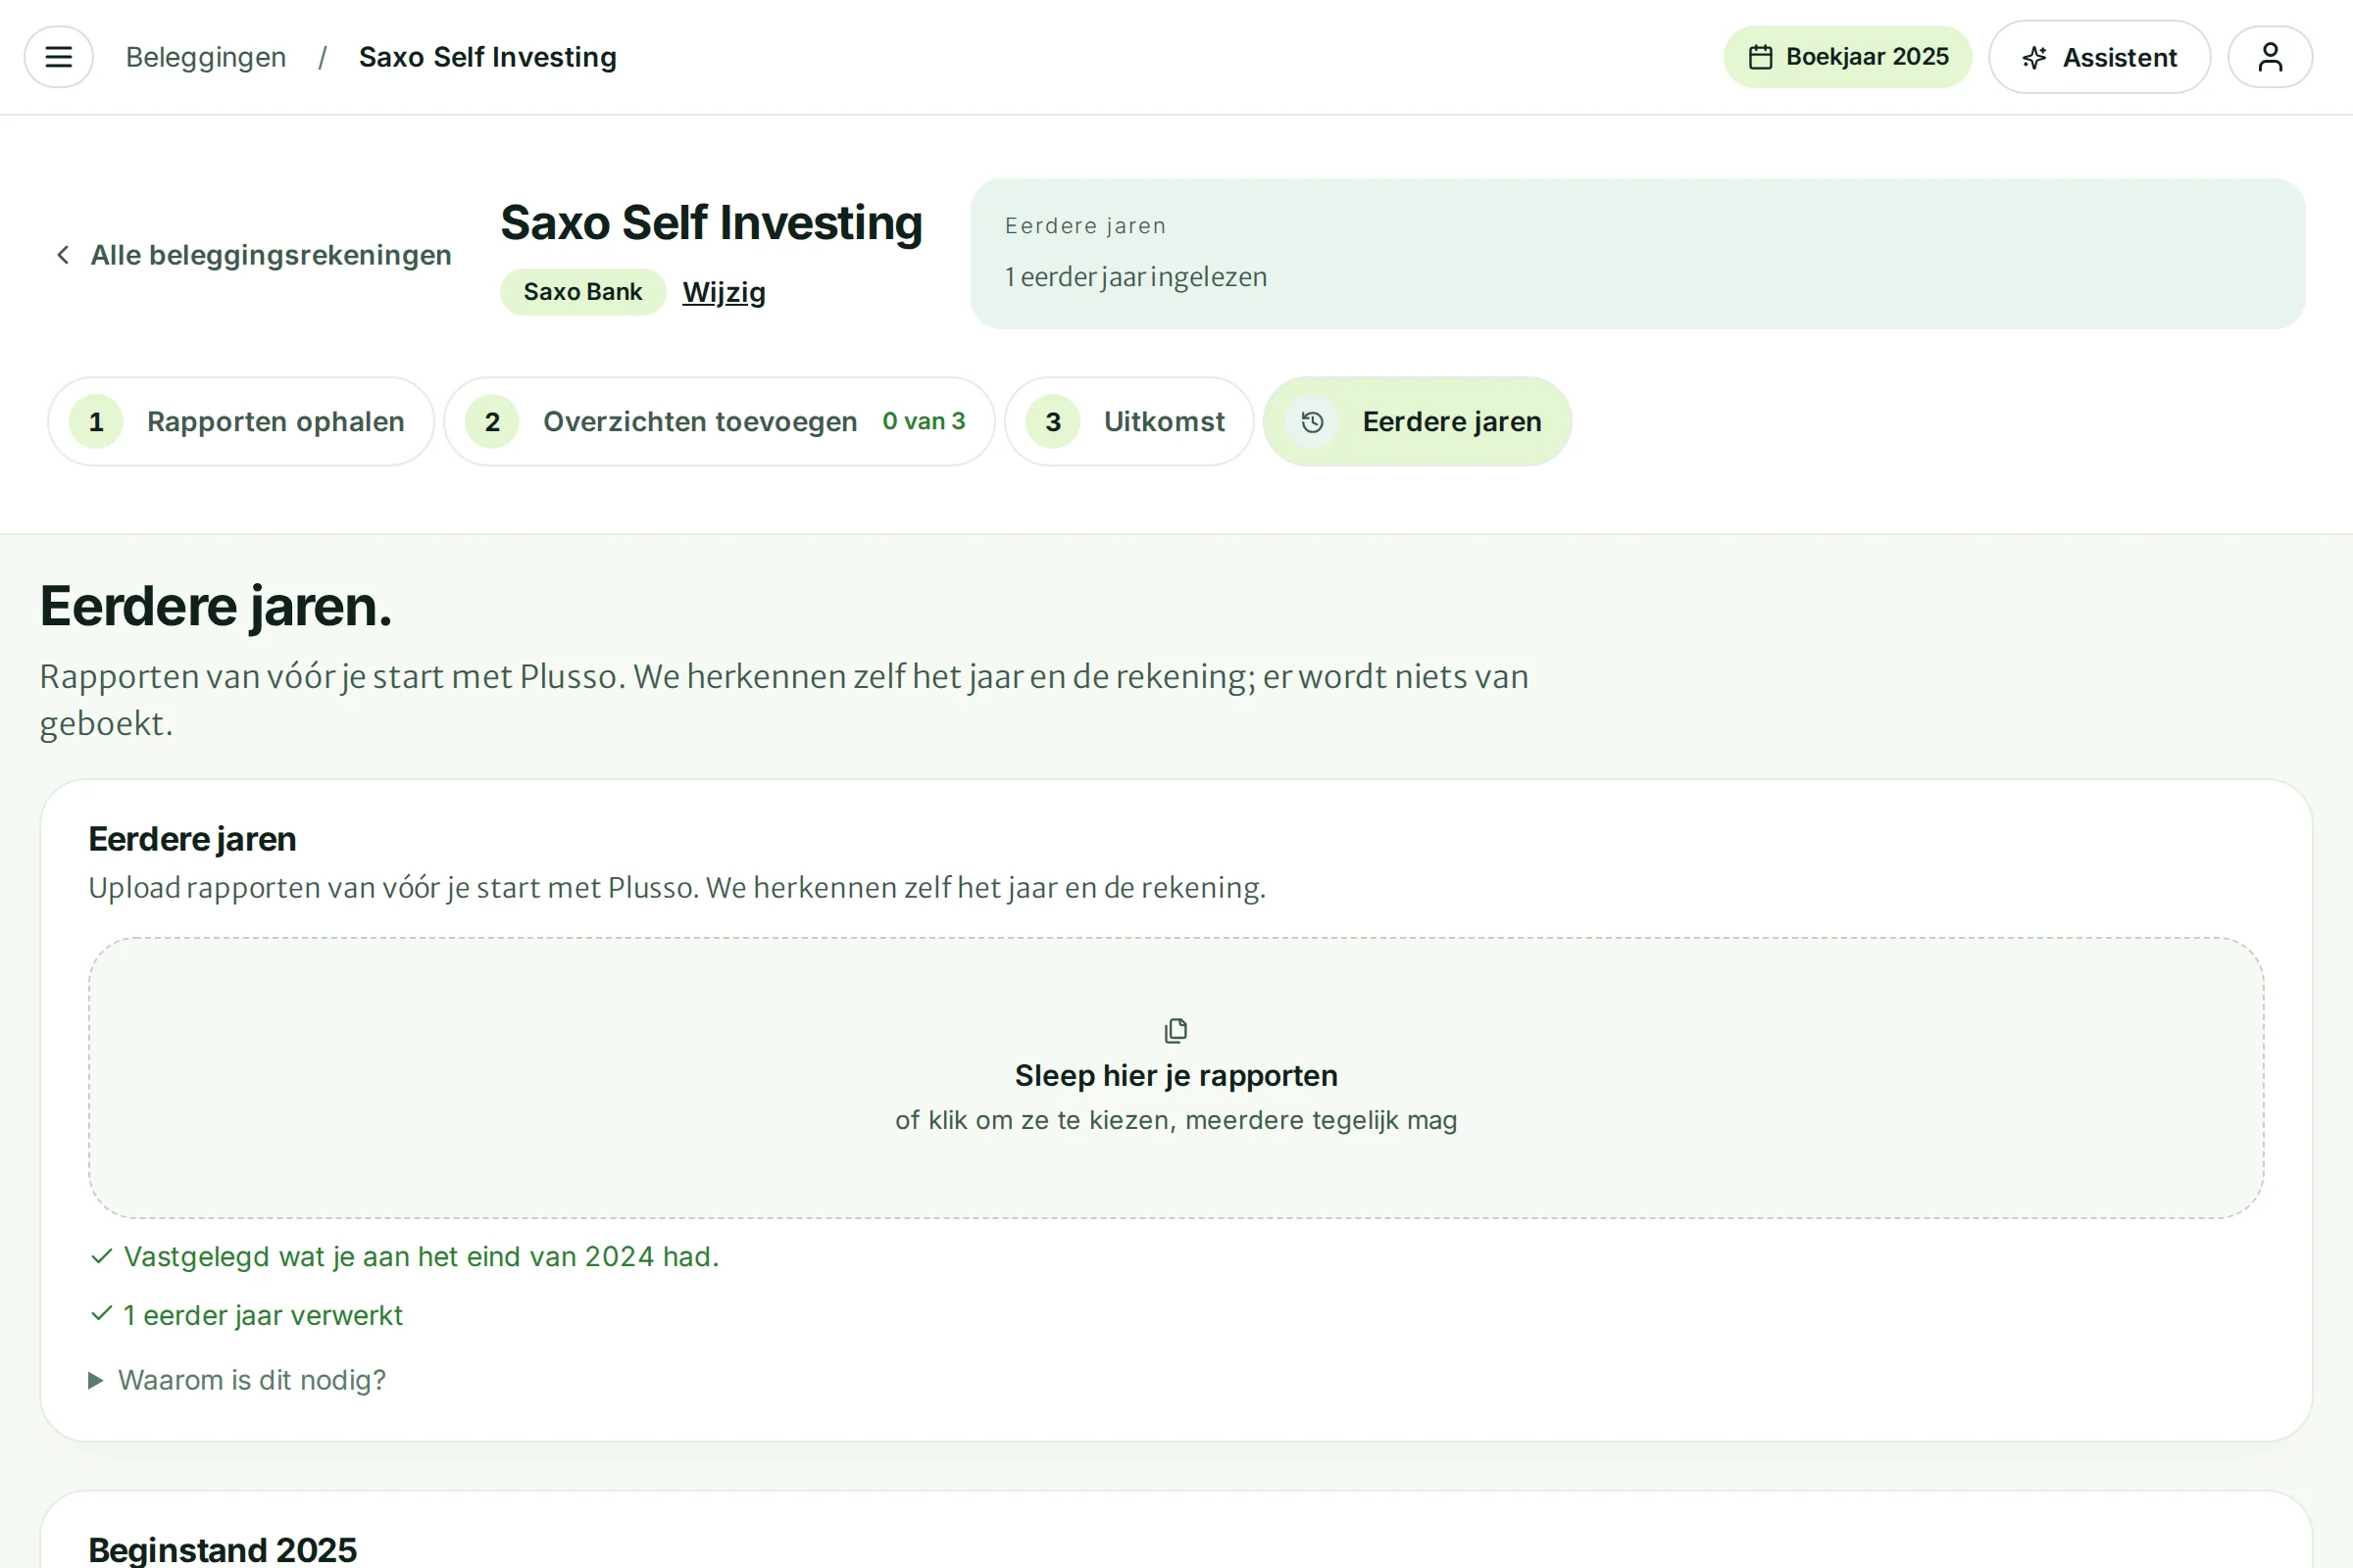The image size is (2353, 1568).
Task: Switch to step 3 Uitkomst
Action: coord(1128,421)
